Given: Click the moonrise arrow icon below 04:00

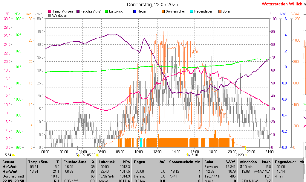Looking at the screenshot, I should (78, 155).
